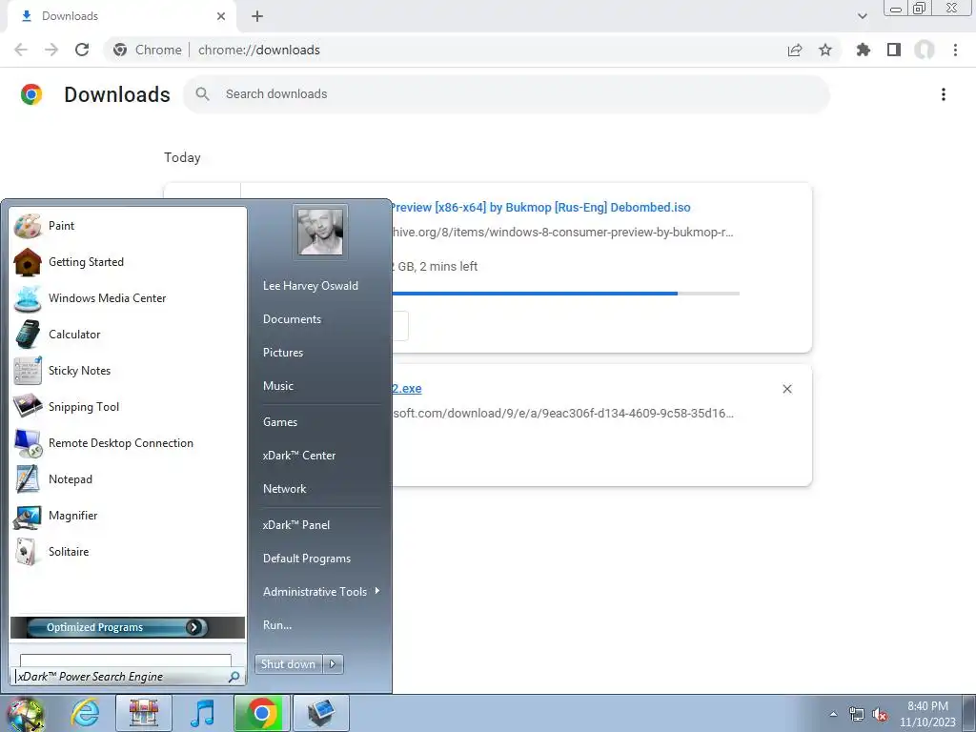Open the music note taskbar app
The height and width of the screenshot is (732, 976).
[203, 713]
